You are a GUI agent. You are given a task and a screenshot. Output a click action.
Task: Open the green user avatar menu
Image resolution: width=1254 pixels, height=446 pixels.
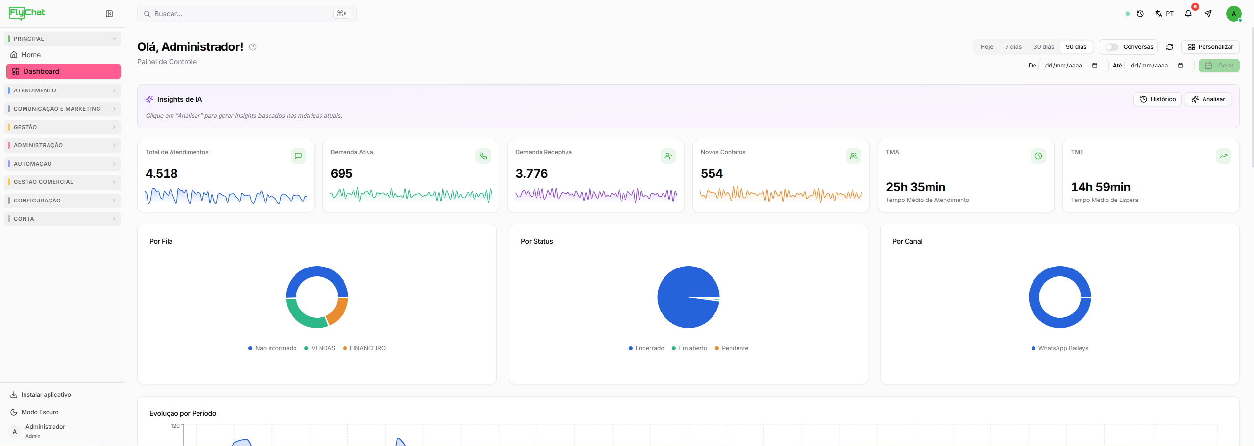(1233, 14)
